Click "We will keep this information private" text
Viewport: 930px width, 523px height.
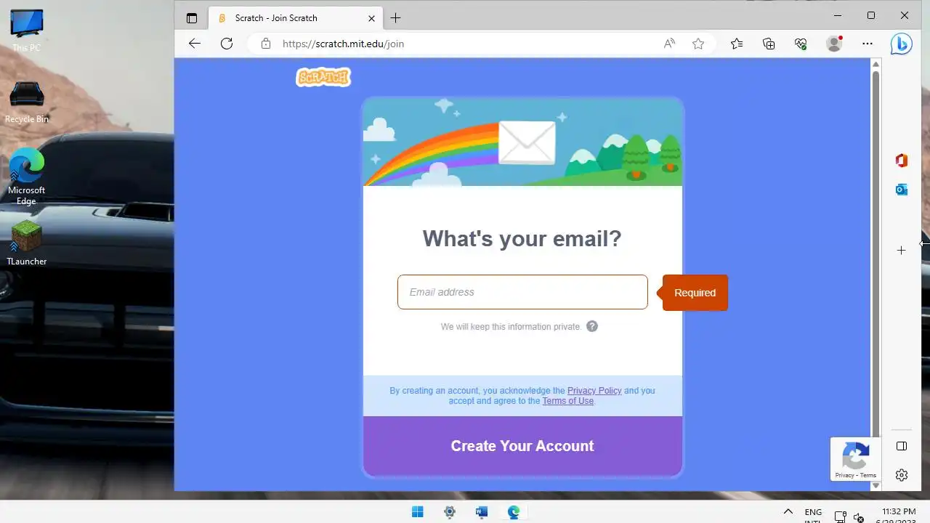[x=511, y=327]
